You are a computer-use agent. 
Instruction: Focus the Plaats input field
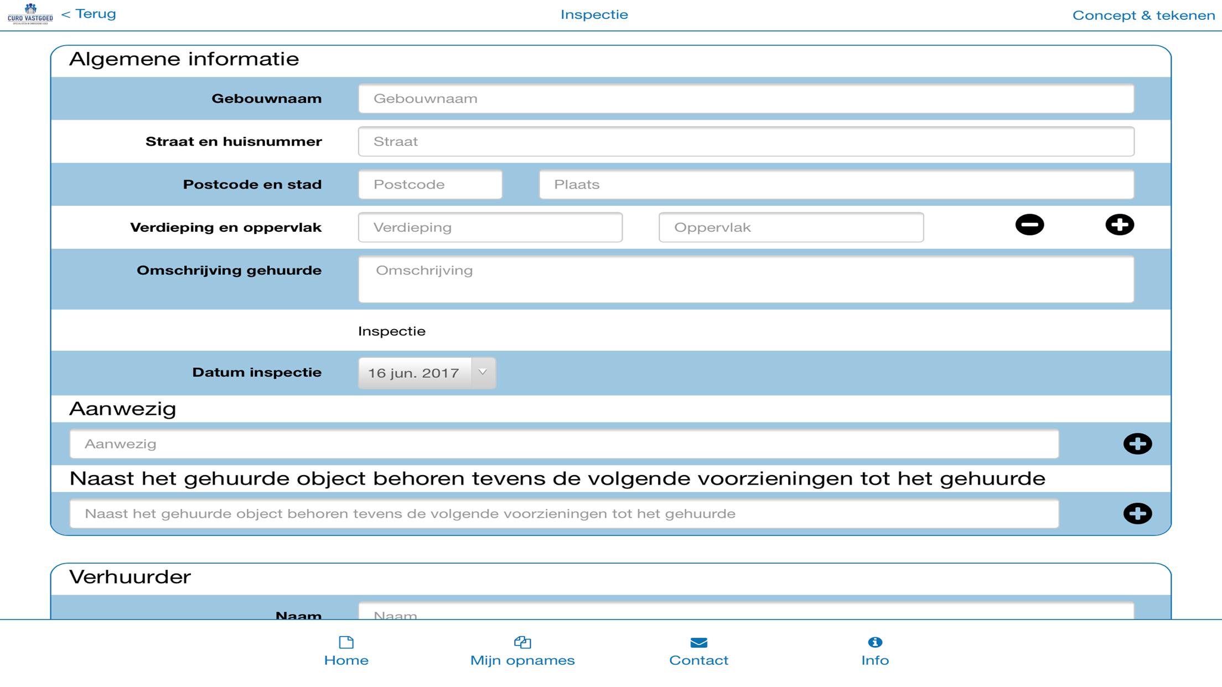pyautogui.click(x=836, y=184)
